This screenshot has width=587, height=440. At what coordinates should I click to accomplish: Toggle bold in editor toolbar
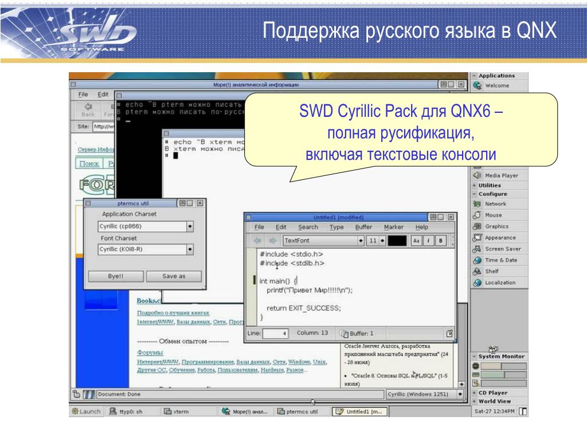tap(441, 241)
